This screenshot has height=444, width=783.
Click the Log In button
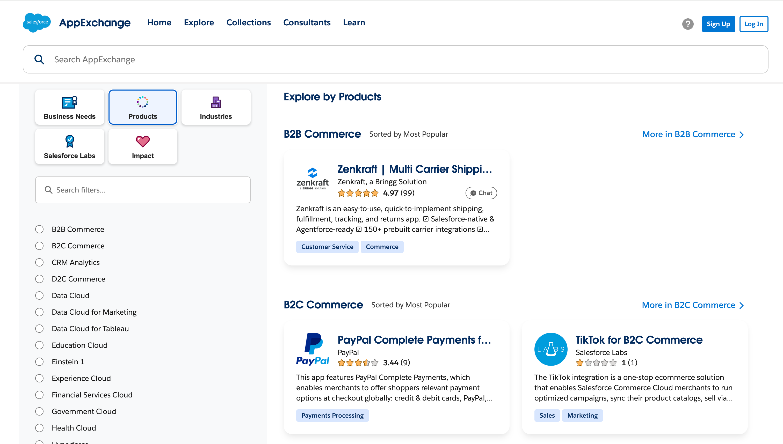pyautogui.click(x=753, y=24)
